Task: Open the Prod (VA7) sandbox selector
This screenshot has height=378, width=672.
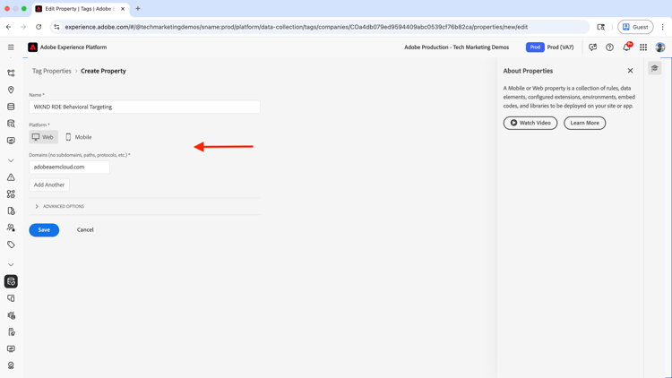Action: point(550,47)
